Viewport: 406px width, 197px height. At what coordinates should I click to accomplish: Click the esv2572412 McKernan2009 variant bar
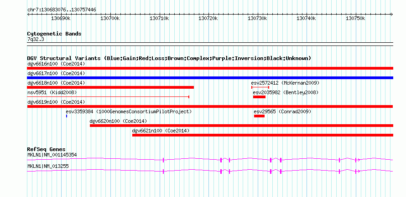[260, 87]
